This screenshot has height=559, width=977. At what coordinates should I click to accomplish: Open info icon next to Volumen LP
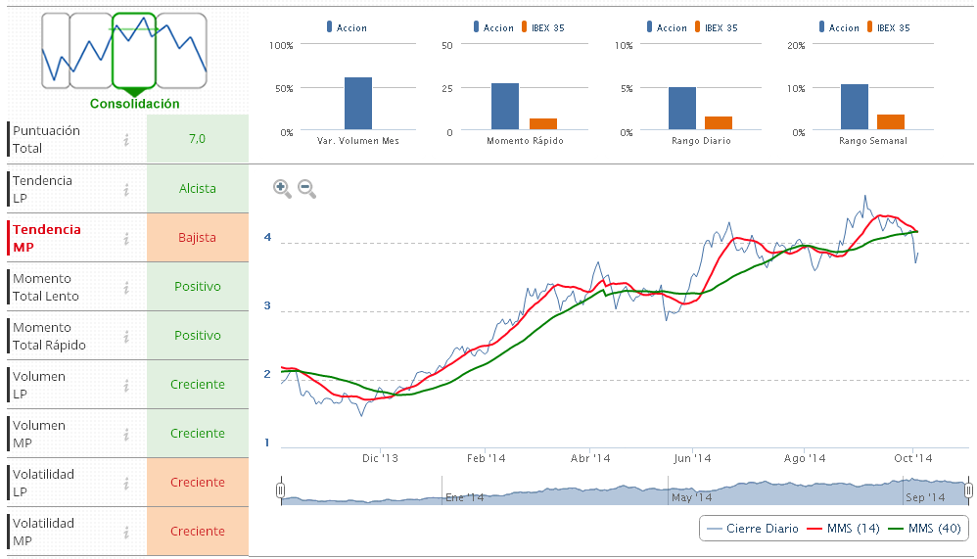(126, 385)
